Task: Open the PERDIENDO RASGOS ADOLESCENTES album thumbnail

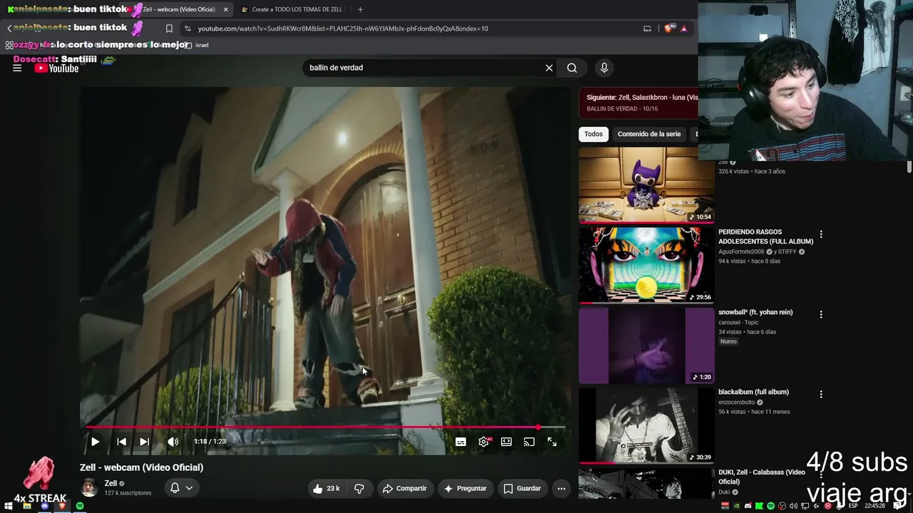Action: click(646, 265)
